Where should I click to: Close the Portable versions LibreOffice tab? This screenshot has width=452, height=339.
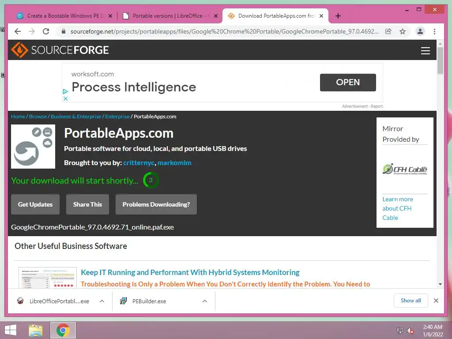pos(215,16)
